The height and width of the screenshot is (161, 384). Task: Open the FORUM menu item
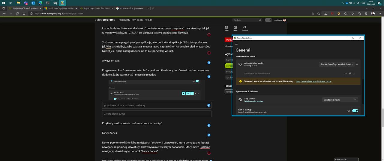148,20
